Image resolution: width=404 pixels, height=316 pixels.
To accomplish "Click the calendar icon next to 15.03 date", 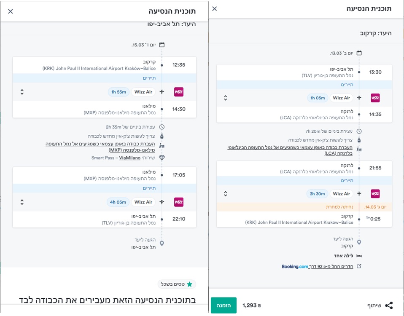I will tap(162, 45).
